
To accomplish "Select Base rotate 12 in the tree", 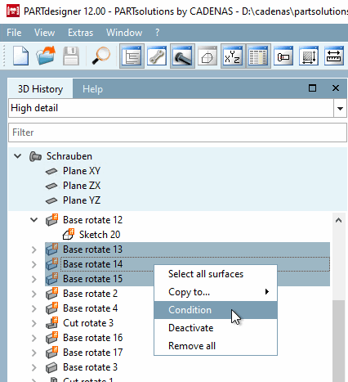I will point(92,220).
